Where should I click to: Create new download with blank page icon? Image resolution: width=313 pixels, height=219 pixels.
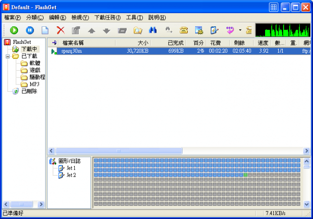(x=45, y=30)
